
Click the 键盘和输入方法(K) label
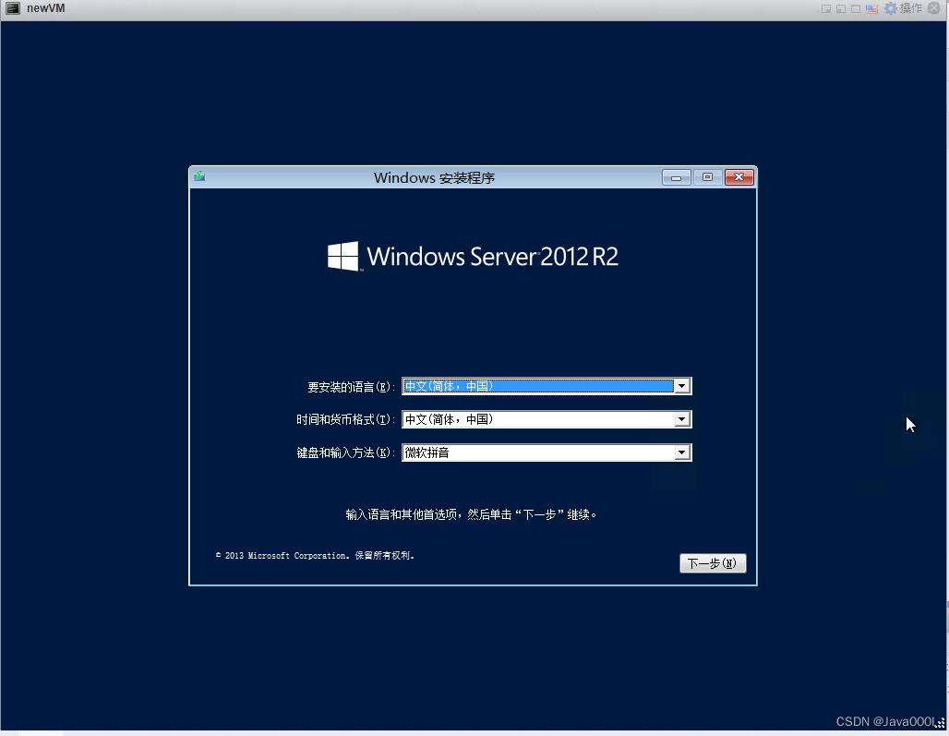click(x=345, y=452)
